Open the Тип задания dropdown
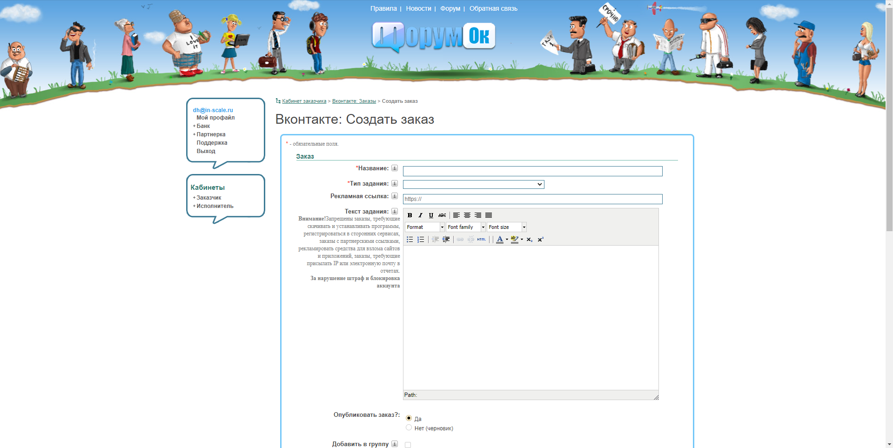This screenshot has width=893, height=448. pyautogui.click(x=473, y=184)
